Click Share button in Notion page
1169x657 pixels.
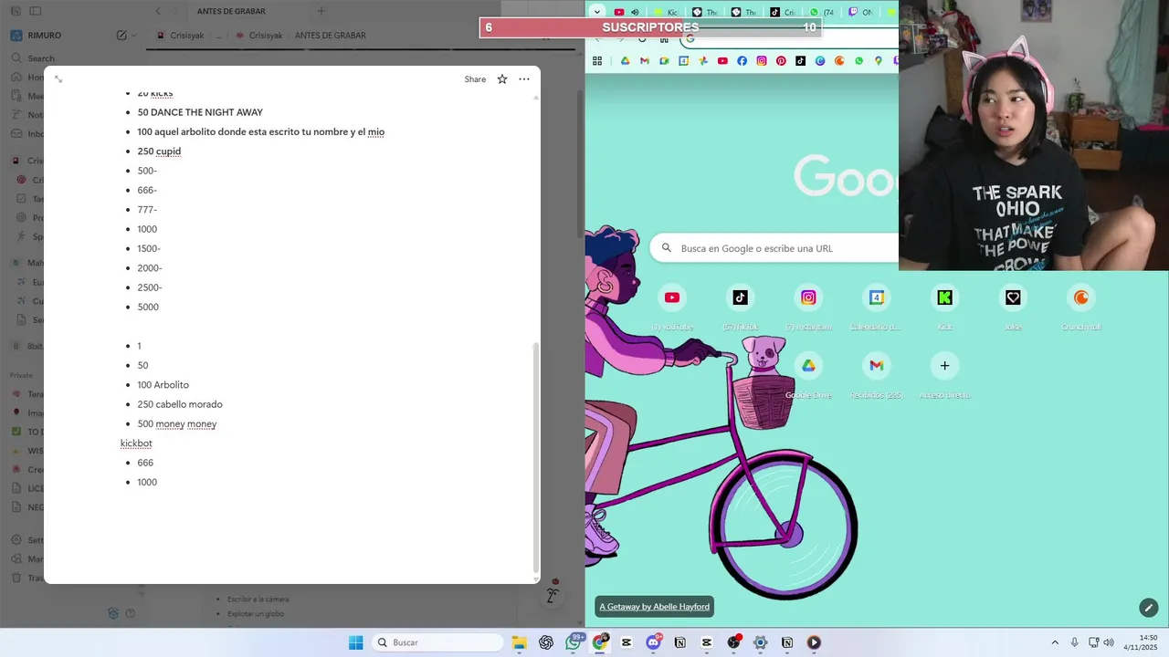click(475, 79)
